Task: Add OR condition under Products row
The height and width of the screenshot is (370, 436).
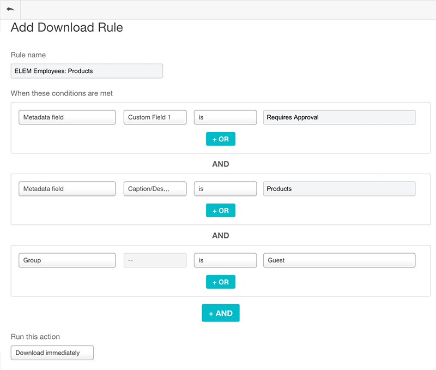Action: pos(221,211)
